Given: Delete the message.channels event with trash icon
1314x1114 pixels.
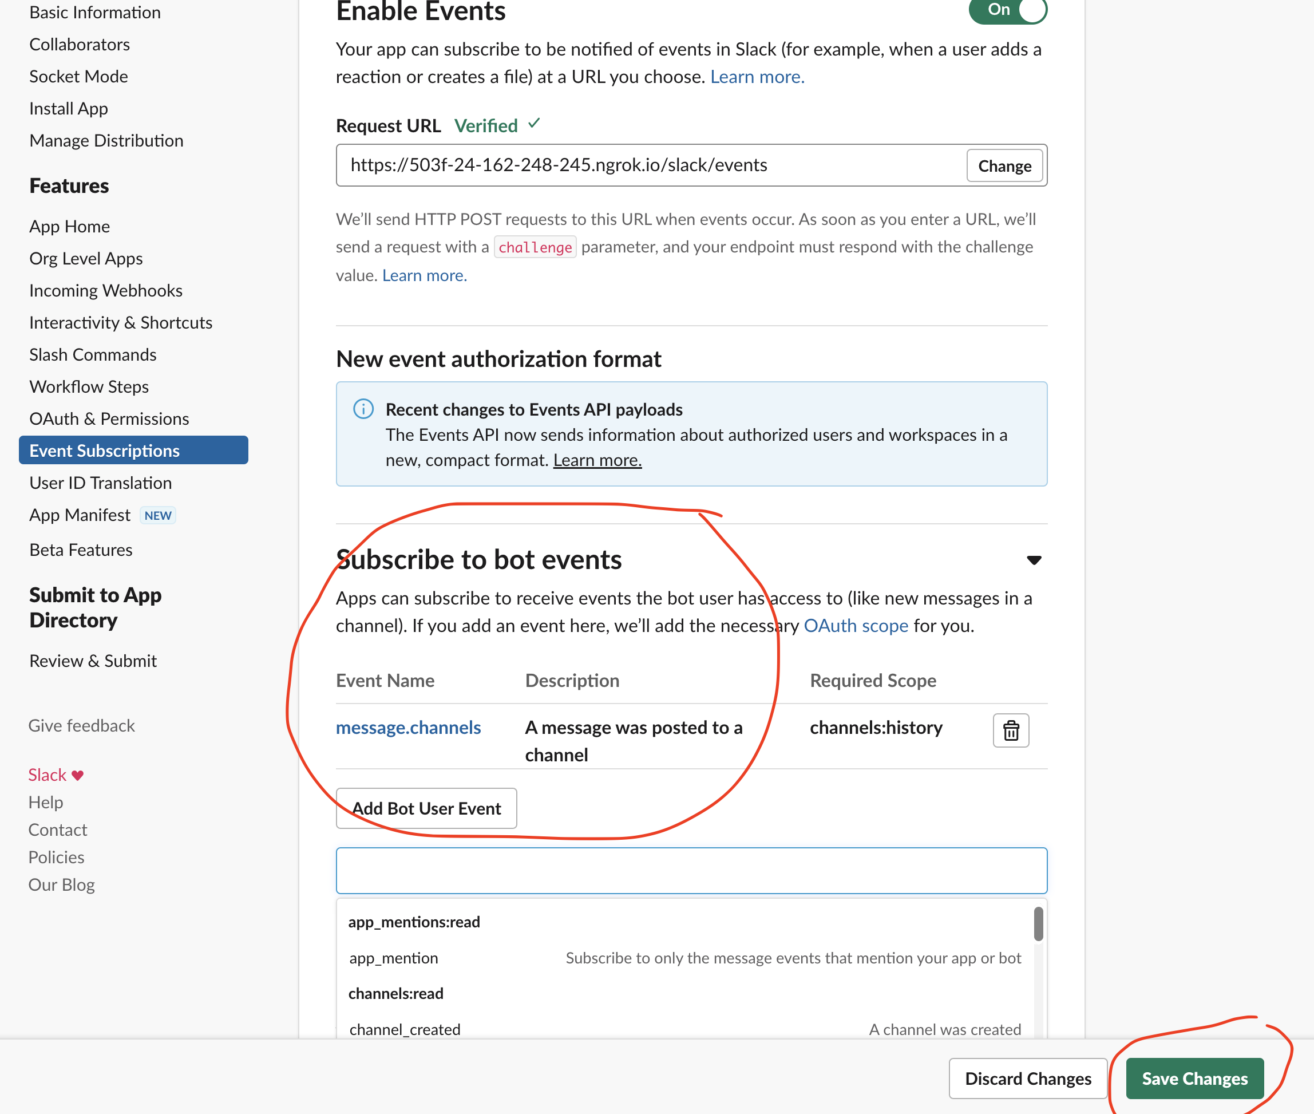Looking at the screenshot, I should click(1011, 730).
